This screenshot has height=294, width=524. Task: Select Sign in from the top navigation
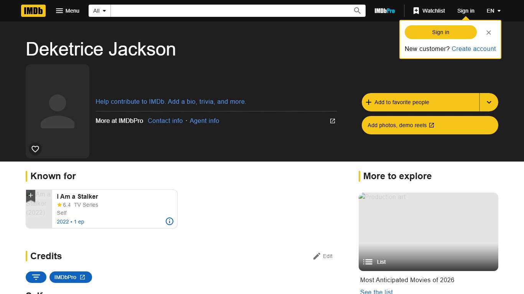click(466, 11)
